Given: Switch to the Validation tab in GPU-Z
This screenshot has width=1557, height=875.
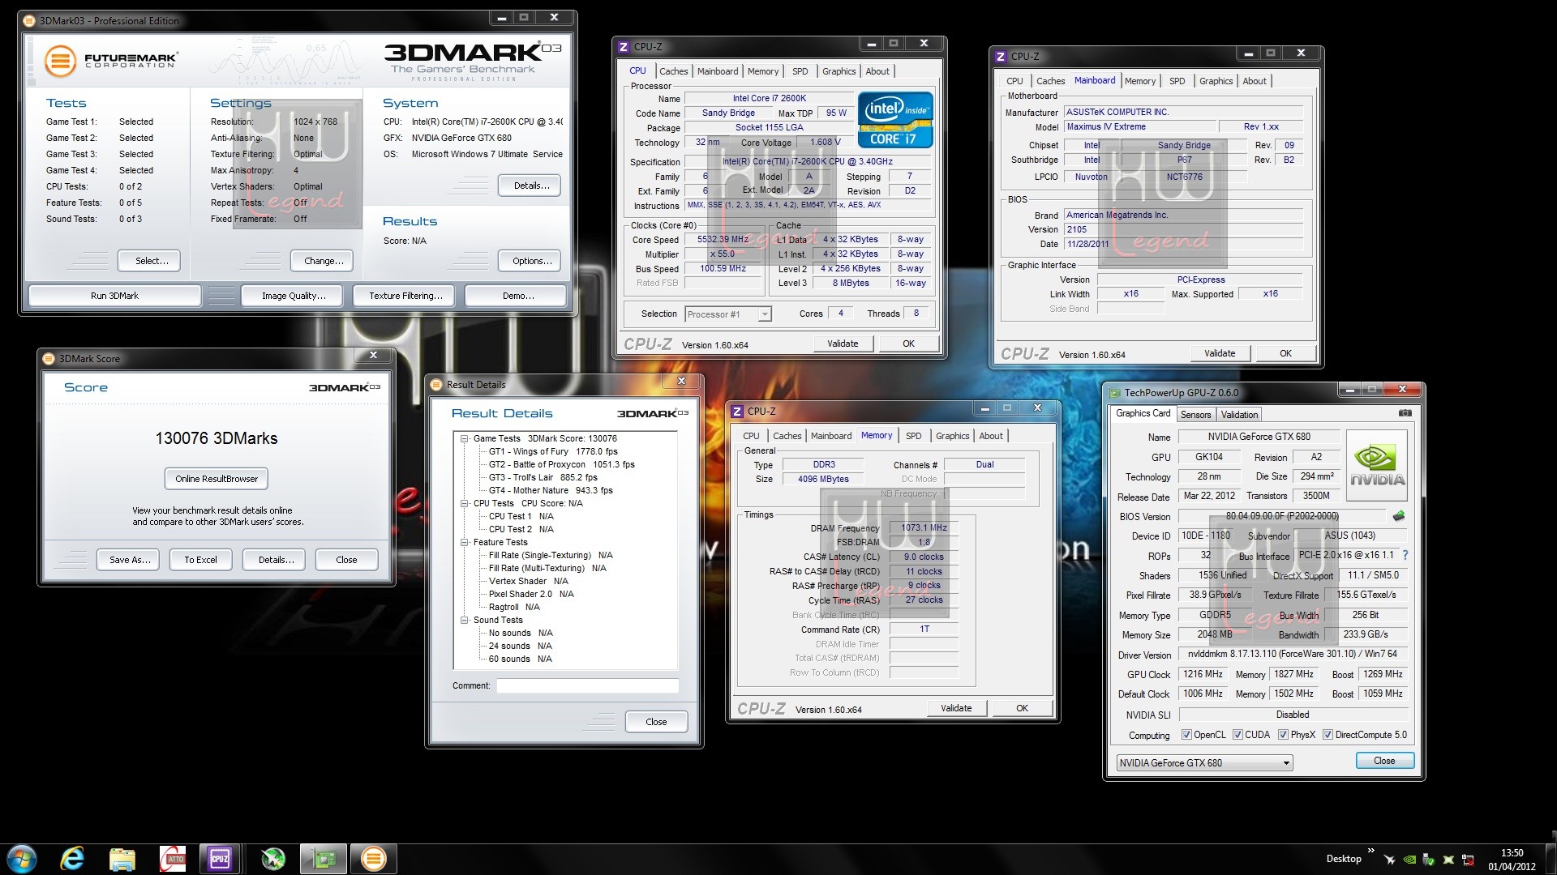Looking at the screenshot, I should [x=1239, y=415].
